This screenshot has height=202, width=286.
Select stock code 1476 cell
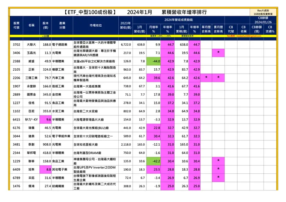(16, 186)
